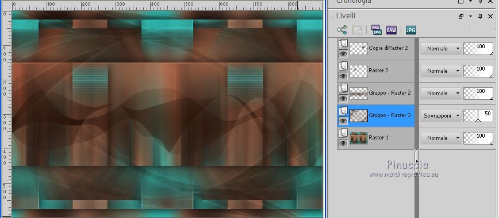Hide the Copia diRaster 2 layer eye
The width and height of the screenshot is (499, 218).
pyautogui.click(x=343, y=54)
